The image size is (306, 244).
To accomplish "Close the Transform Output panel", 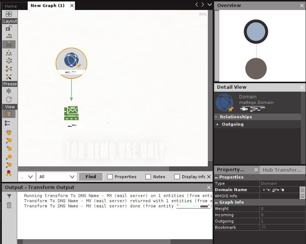I will [209, 187].
